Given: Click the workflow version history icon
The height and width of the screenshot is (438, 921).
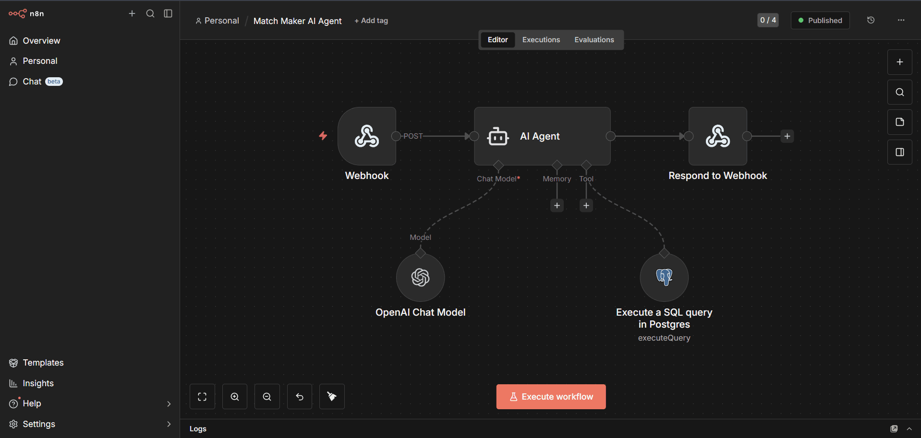Looking at the screenshot, I should (x=871, y=20).
